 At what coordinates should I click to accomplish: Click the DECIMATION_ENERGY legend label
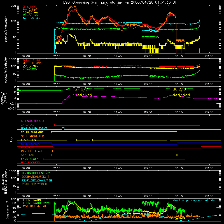(36, 173)
